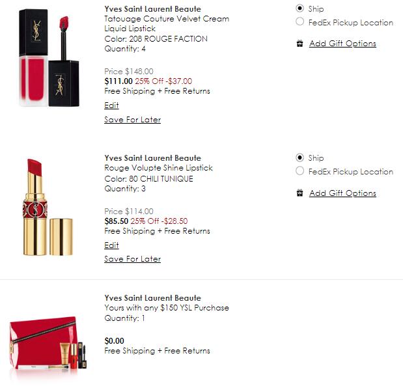
Task: Add Gift Options for 208 Rouge Faction item
Action: click(342, 44)
